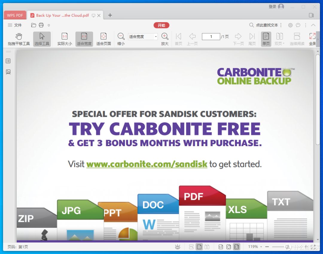Choose fit page view (适合页面)
Screen dimensions: 323x254
pyautogui.click(x=103, y=39)
